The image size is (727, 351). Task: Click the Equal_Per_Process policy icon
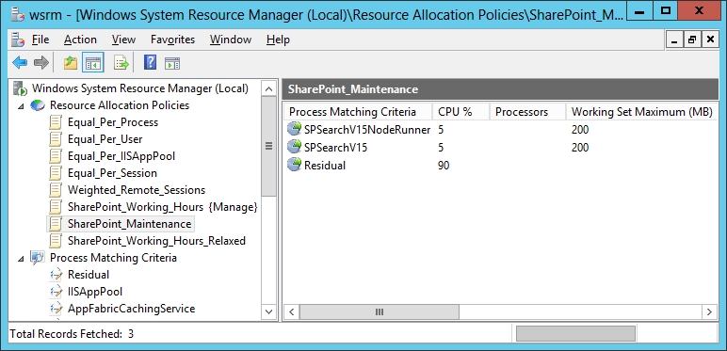point(56,122)
